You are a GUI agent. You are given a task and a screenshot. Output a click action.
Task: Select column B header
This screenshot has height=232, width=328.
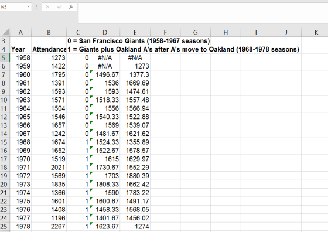tap(49, 32)
